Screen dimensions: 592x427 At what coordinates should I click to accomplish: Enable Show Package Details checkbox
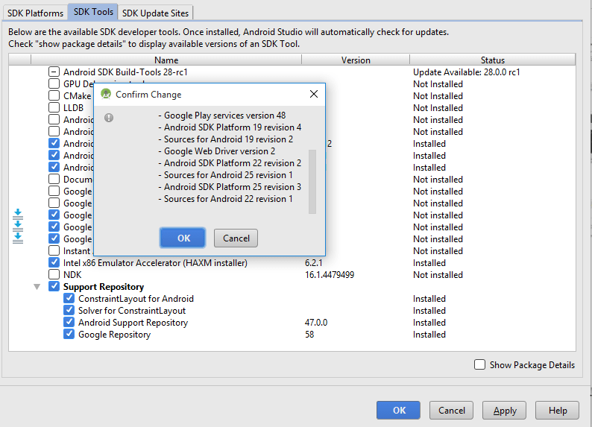tap(480, 364)
